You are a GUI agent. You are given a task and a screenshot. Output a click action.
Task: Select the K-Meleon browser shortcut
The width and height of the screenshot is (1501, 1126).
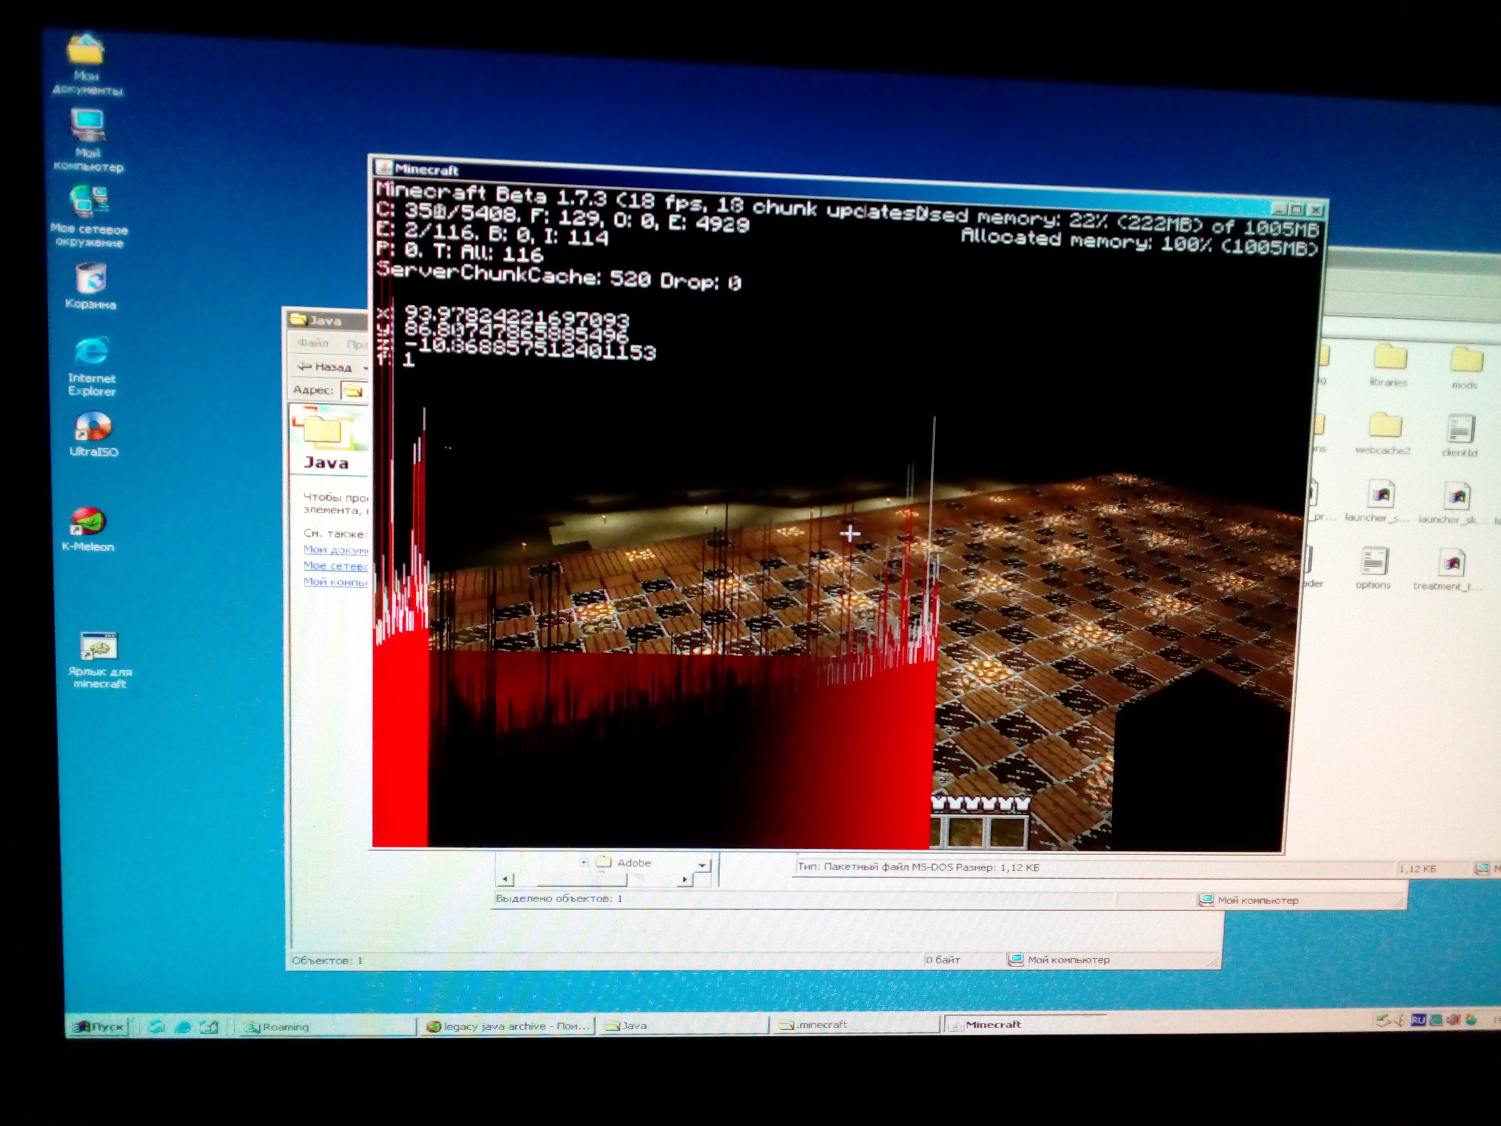coord(88,529)
